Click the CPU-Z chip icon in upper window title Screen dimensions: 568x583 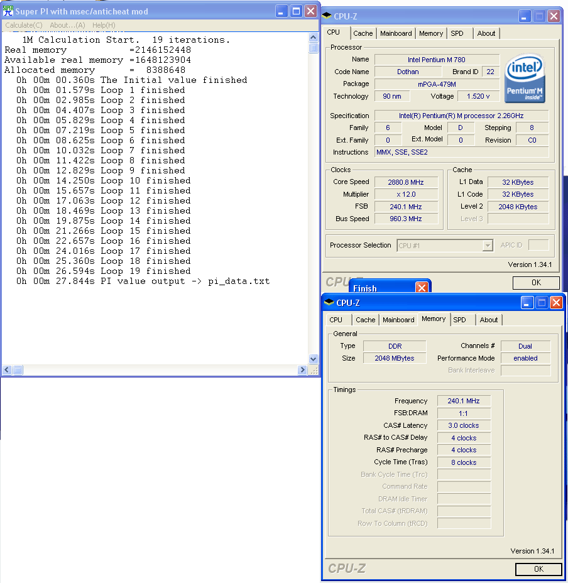[327, 16]
